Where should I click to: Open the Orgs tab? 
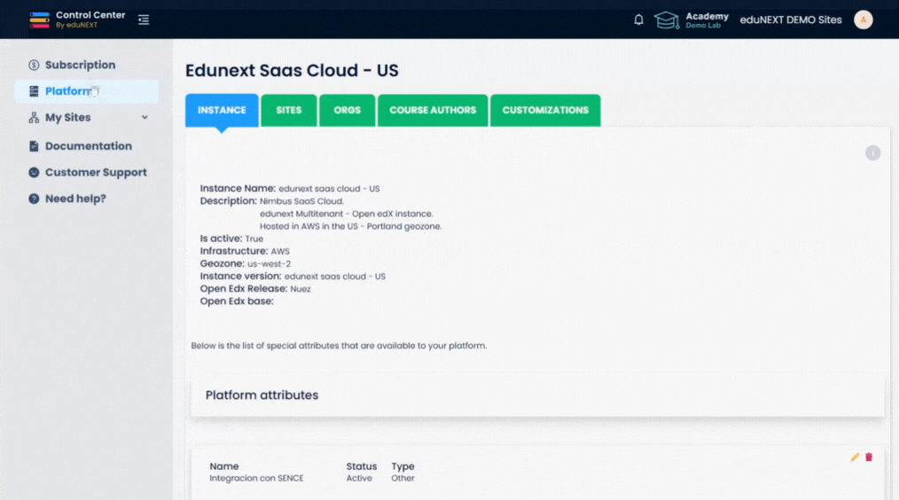[347, 110]
